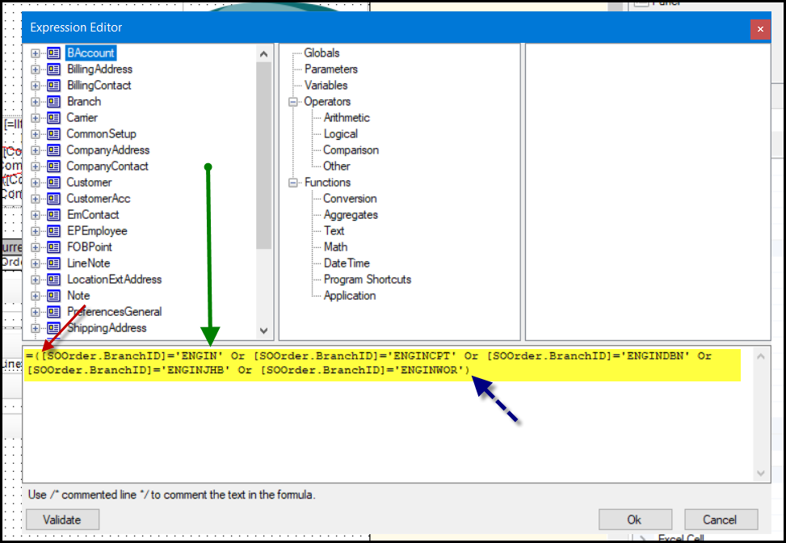Confirm the expression with Ok
Screen dimensions: 786x543
tap(635, 520)
